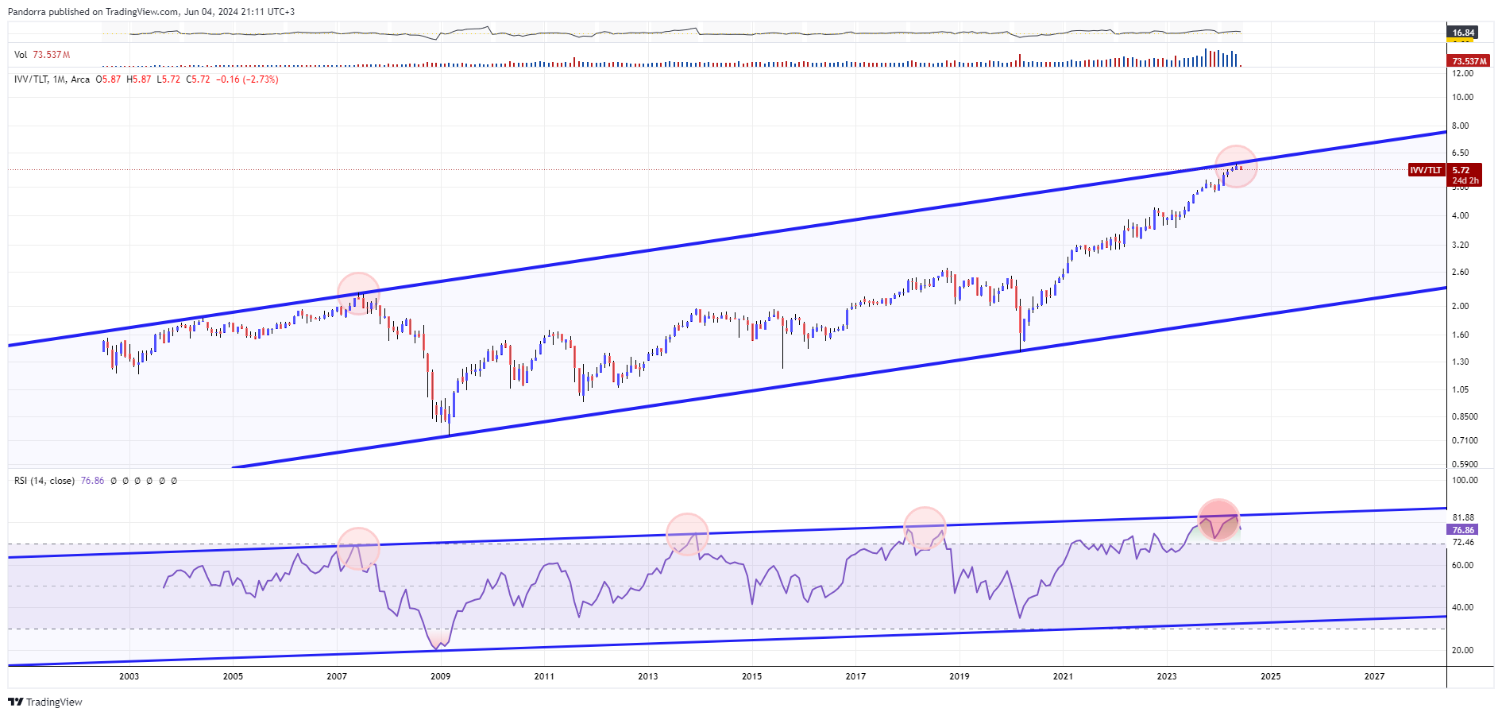
Task: Click the 2015 year label on time axis
Action: (751, 676)
